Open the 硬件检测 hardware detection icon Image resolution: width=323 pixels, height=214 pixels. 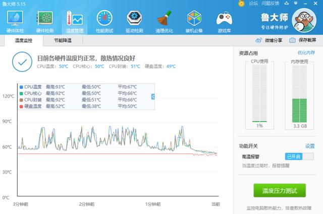click(x=45, y=21)
